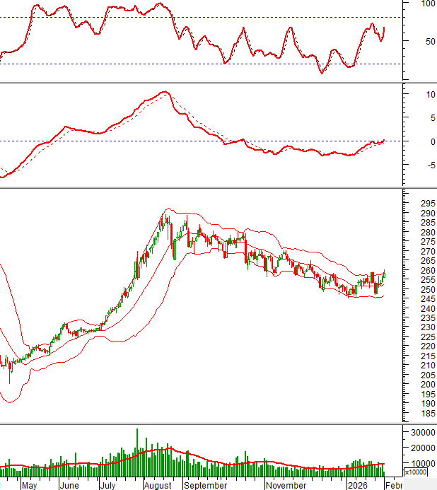Select the latest candlestick at the chart's right edge

coord(384,274)
